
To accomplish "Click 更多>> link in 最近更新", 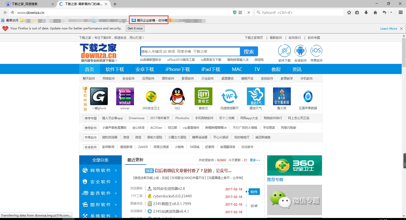I will point(255,160).
